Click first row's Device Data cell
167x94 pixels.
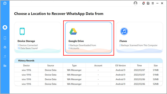[50, 70]
